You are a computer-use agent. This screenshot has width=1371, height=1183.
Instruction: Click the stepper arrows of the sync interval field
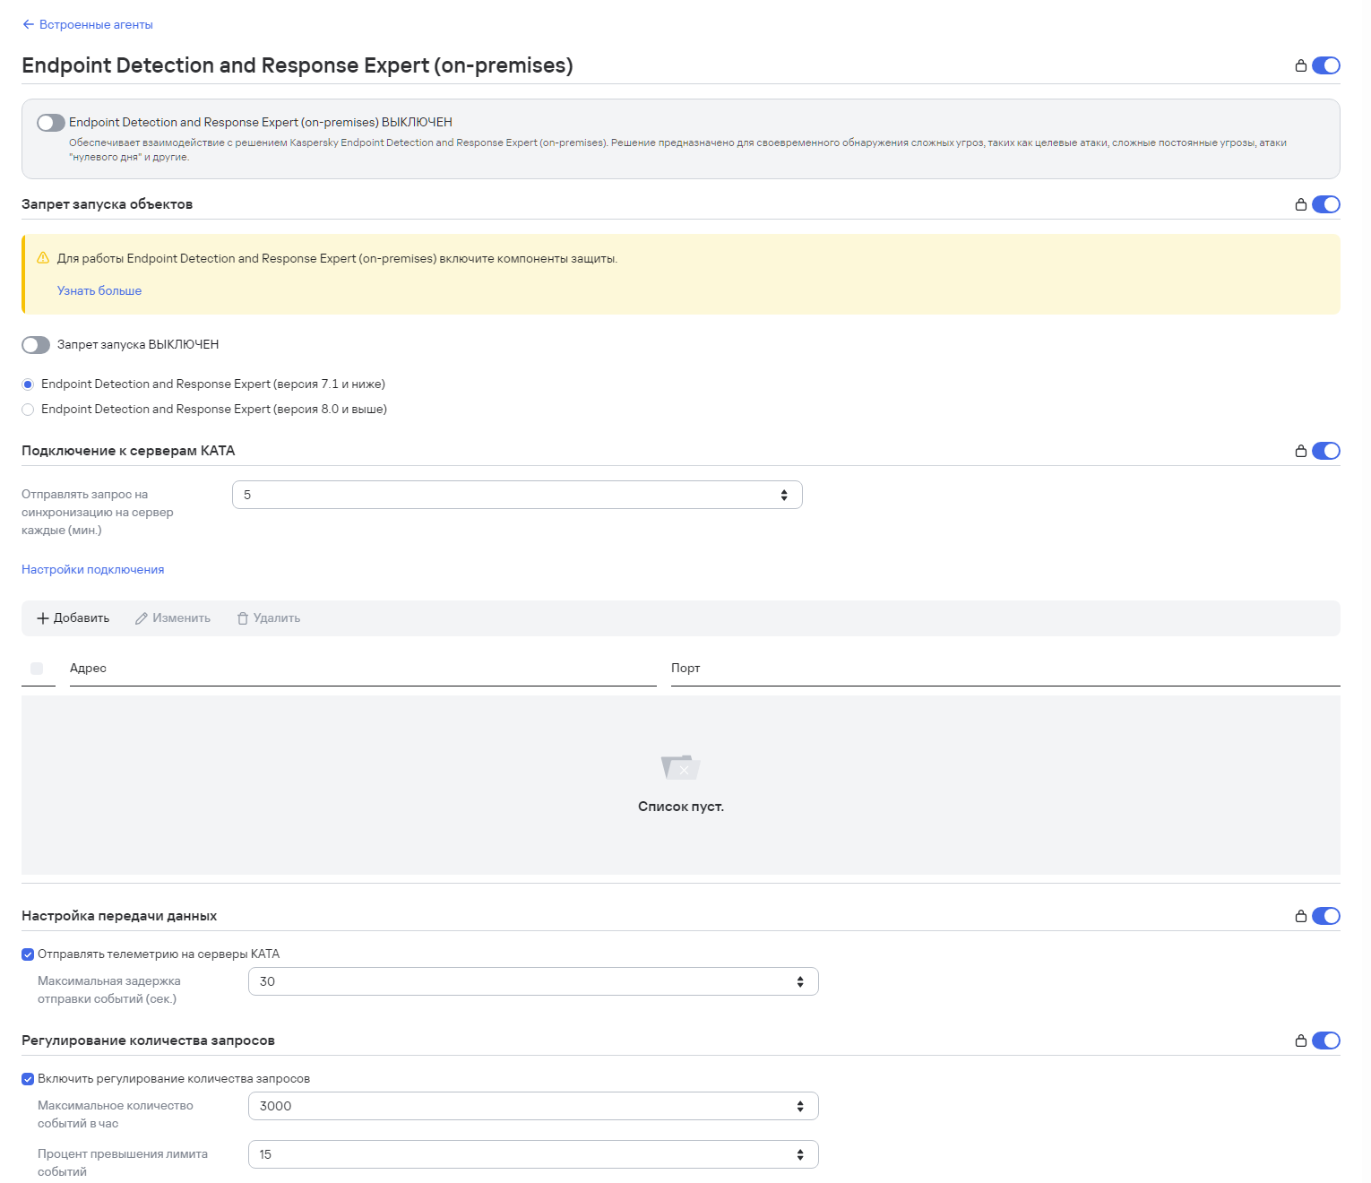coord(784,495)
